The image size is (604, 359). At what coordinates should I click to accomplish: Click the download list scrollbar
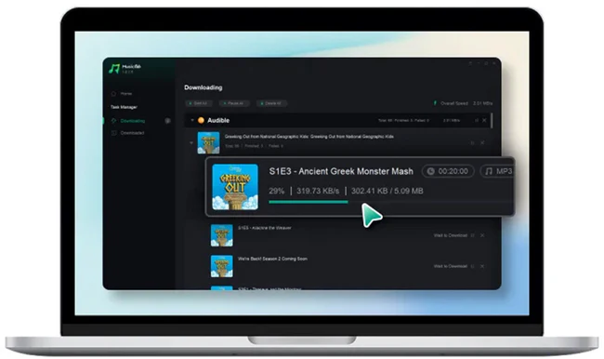point(492,120)
